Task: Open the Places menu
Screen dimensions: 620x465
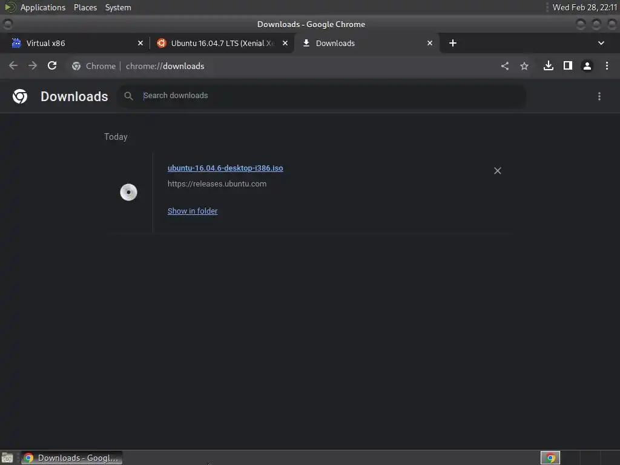Action: click(85, 7)
